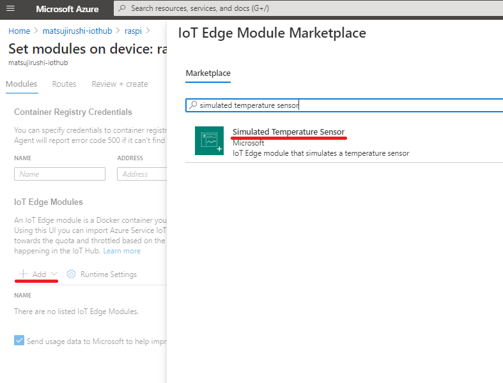The height and width of the screenshot is (383, 503).
Task: Click the Container Registry Credentials heading
Action: pyautogui.click(x=73, y=112)
